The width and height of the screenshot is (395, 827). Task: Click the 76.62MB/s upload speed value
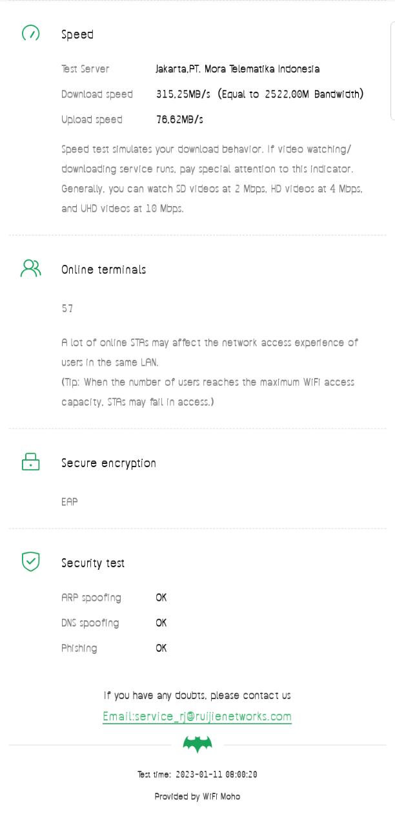(x=179, y=120)
